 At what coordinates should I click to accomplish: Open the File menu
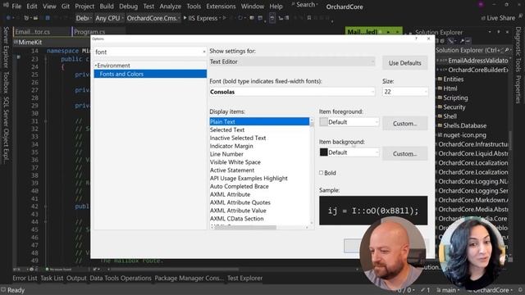coord(16,6)
